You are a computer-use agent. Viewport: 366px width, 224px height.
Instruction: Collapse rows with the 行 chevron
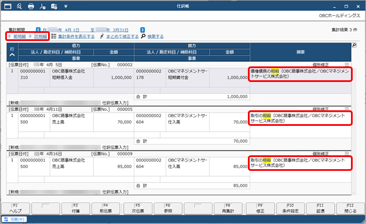12,55
